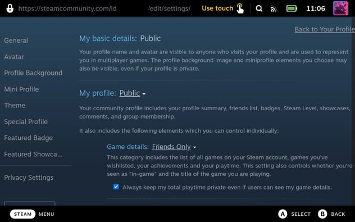Screen dimensions: 355x222
Task: Click the A button icon for Select
Action: 283,214
